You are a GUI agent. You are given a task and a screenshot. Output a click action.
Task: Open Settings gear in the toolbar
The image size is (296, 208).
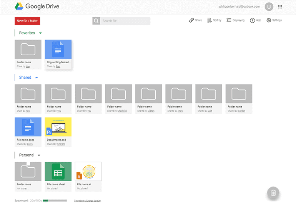pos(274,20)
